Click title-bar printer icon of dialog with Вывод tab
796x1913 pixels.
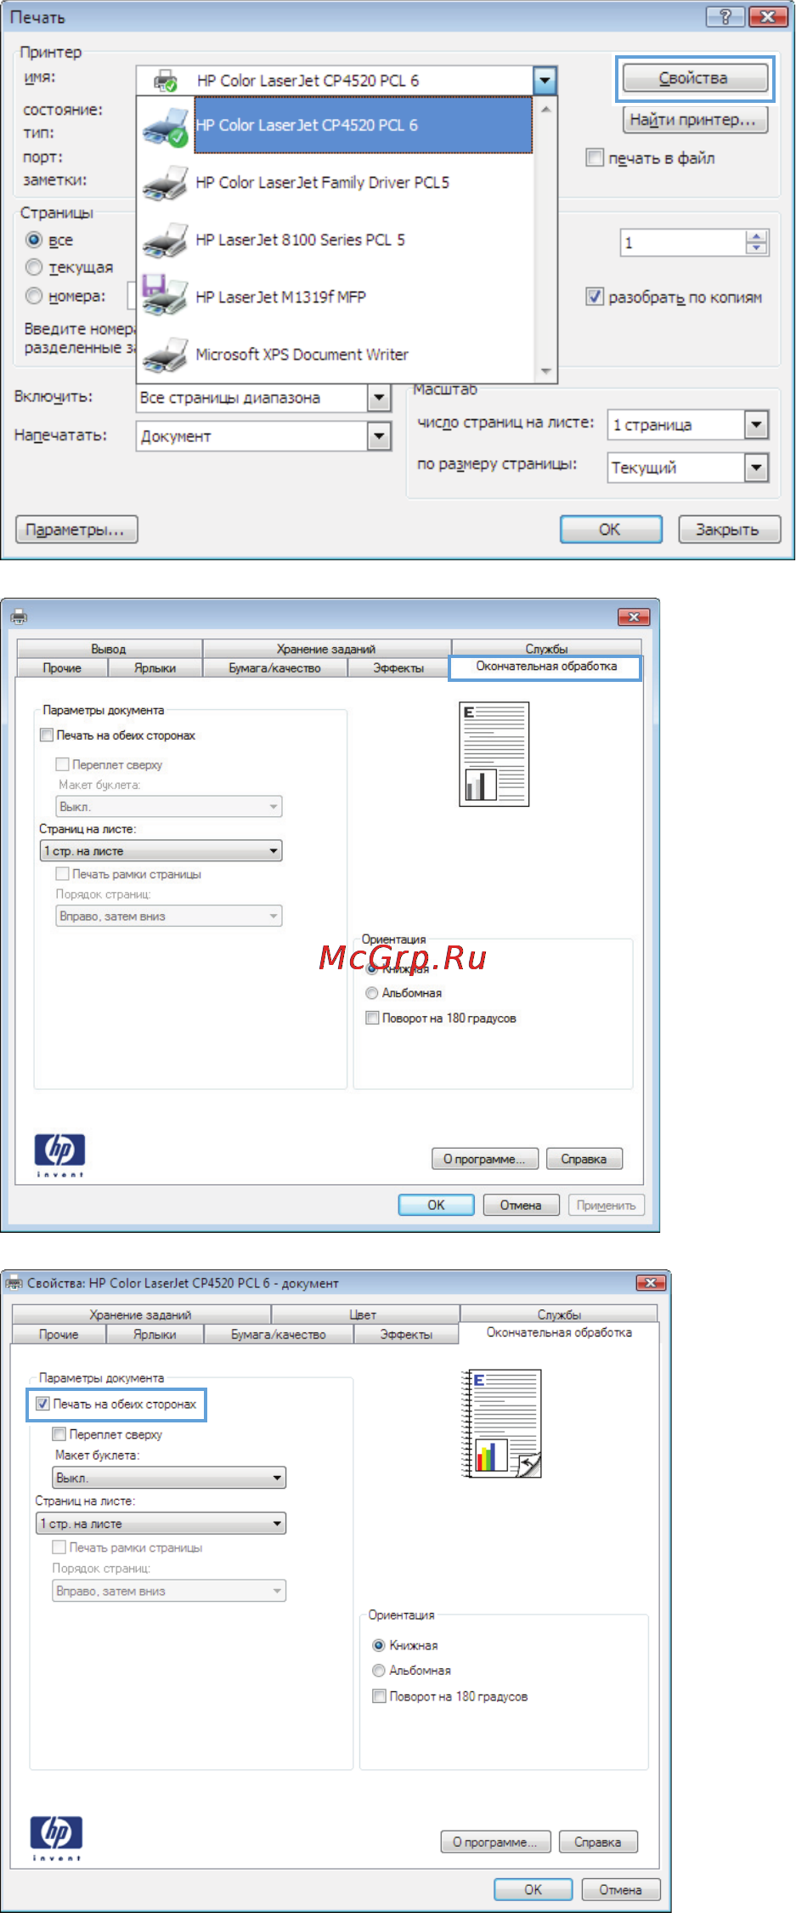coord(19,616)
